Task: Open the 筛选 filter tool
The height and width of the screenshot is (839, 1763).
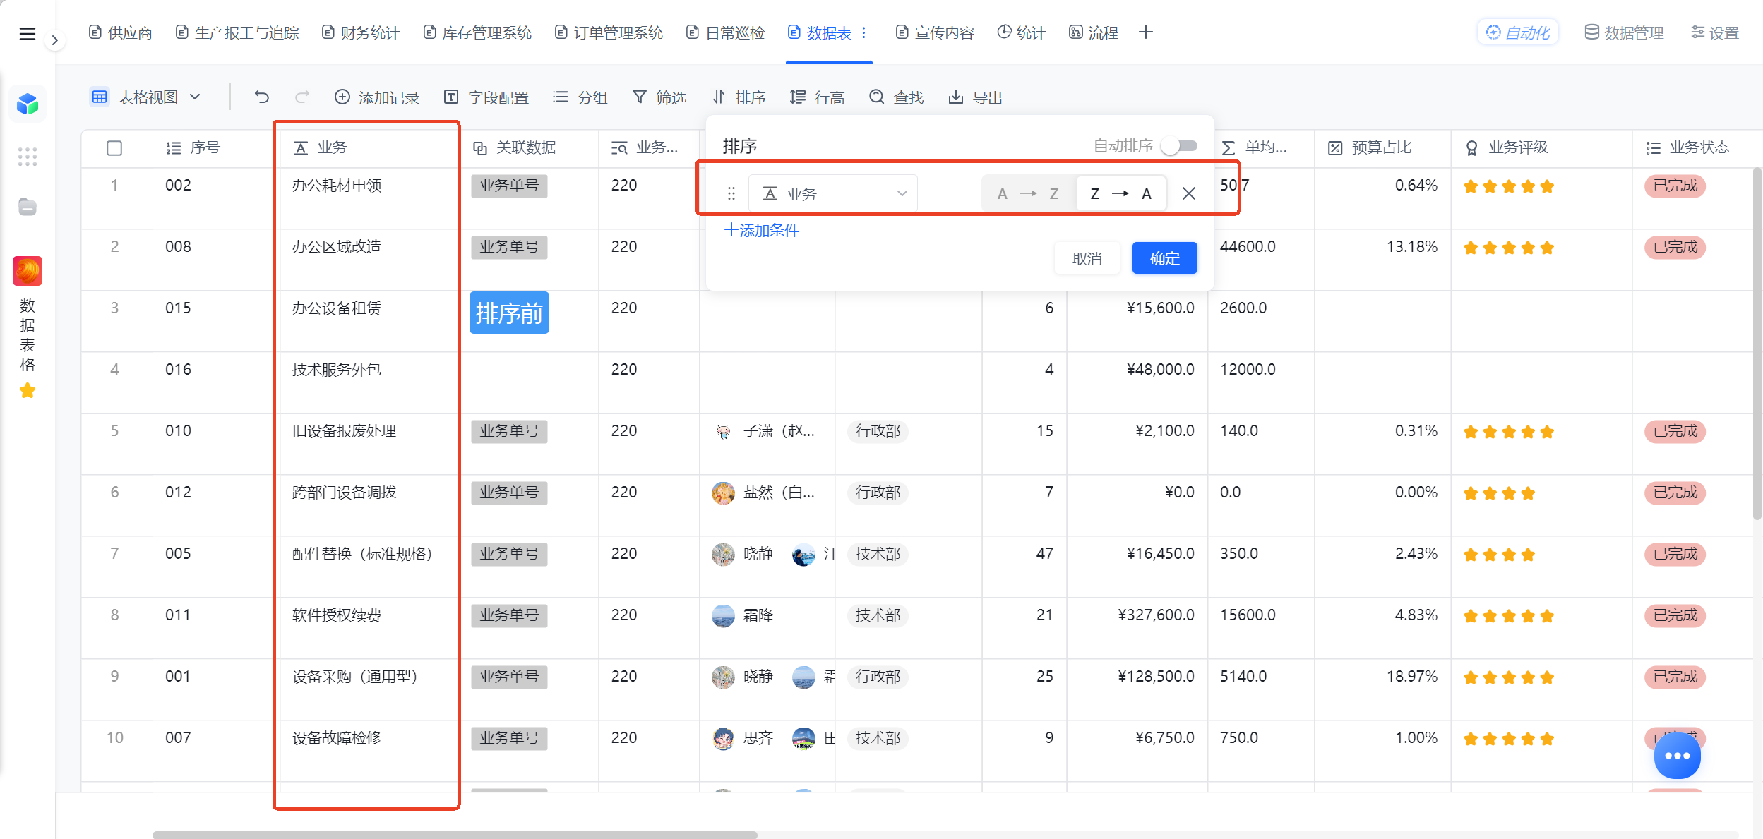Action: 659,97
